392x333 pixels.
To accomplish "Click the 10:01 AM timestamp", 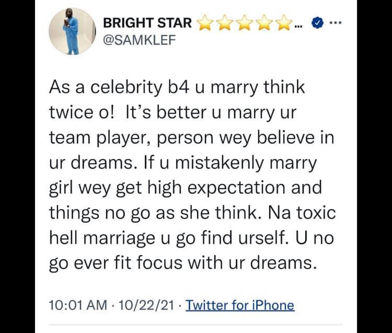I will point(73,305).
